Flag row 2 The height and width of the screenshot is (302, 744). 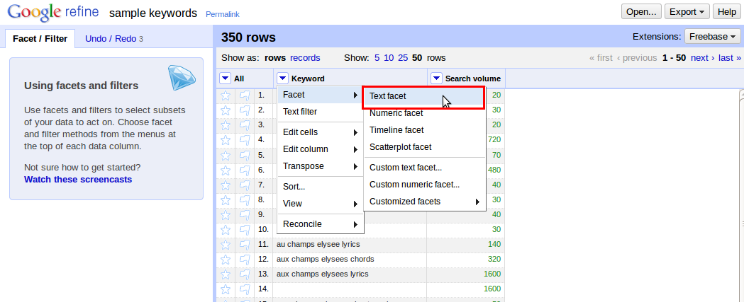[245, 110]
